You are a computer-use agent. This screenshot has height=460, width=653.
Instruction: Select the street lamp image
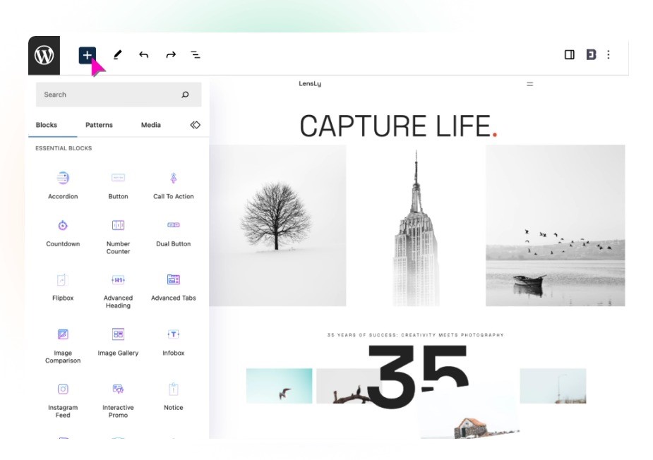coord(553,386)
